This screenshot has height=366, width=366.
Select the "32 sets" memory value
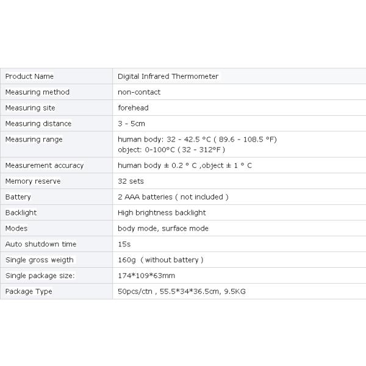tap(130, 181)
